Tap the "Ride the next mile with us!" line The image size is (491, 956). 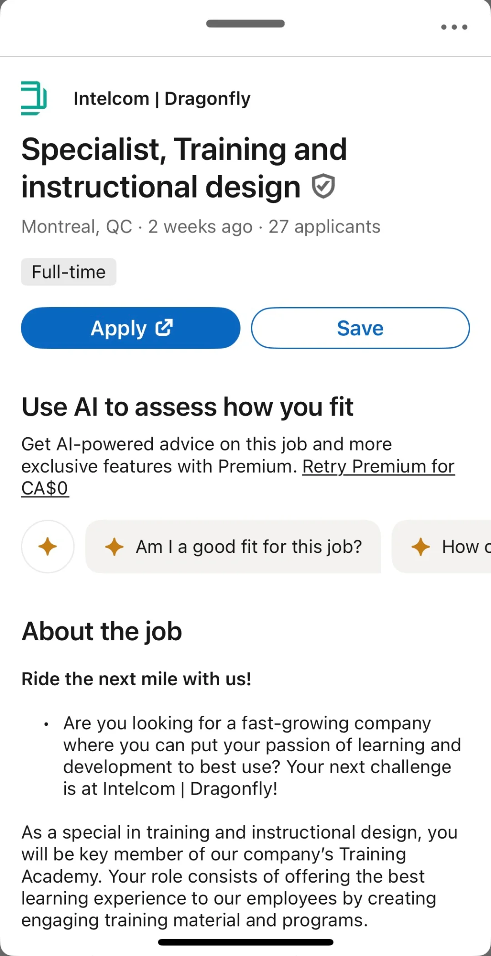point(136,679)
